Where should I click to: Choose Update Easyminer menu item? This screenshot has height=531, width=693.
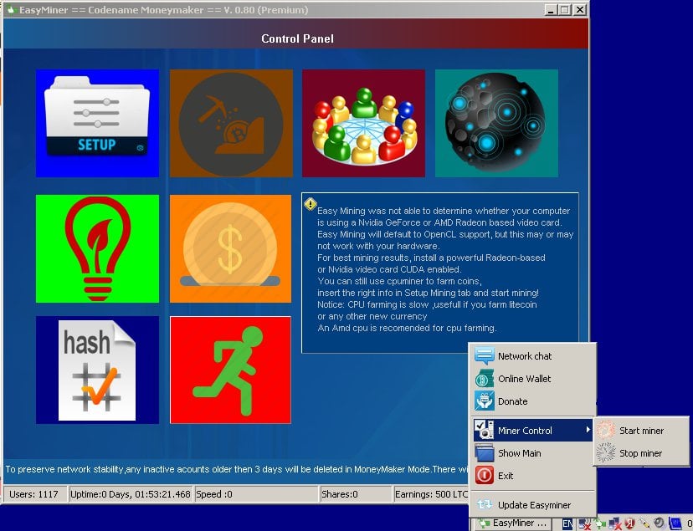(532, 504)
